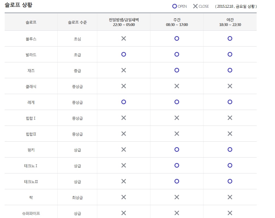Image resolution: width=275 pixels, height=218 pixels.
Task: Click 락 overnight closed X icon
Action: pos(124,197)
